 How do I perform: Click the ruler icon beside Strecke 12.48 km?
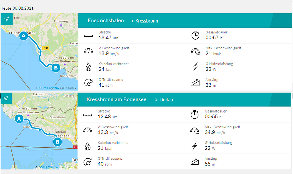point(88,115)
